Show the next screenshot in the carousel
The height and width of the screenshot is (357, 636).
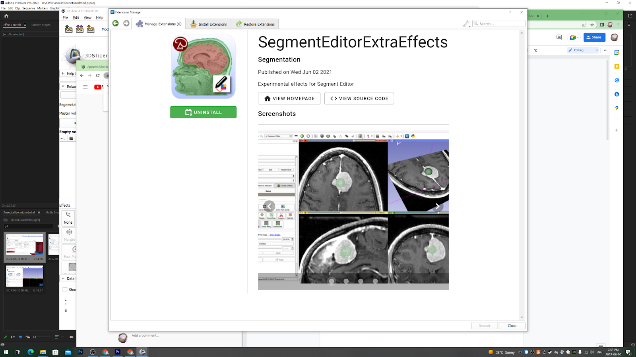tap(437, 206)
